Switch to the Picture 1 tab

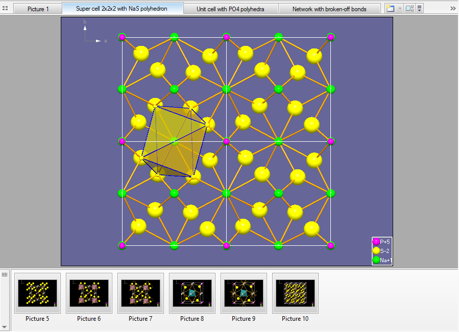(37, 8)
